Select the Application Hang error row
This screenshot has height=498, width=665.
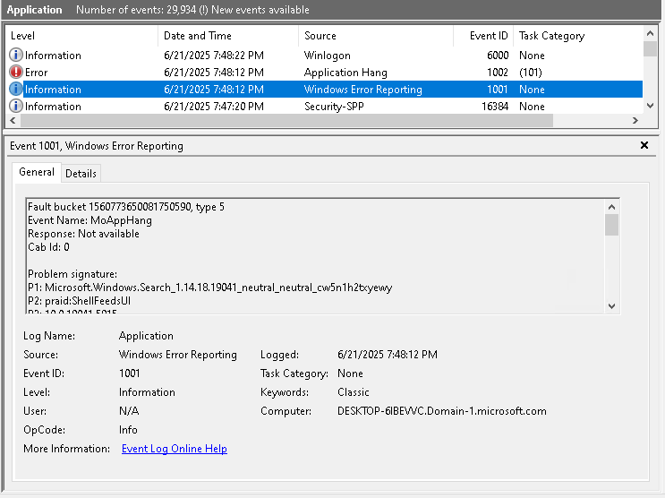pos(324,73)
